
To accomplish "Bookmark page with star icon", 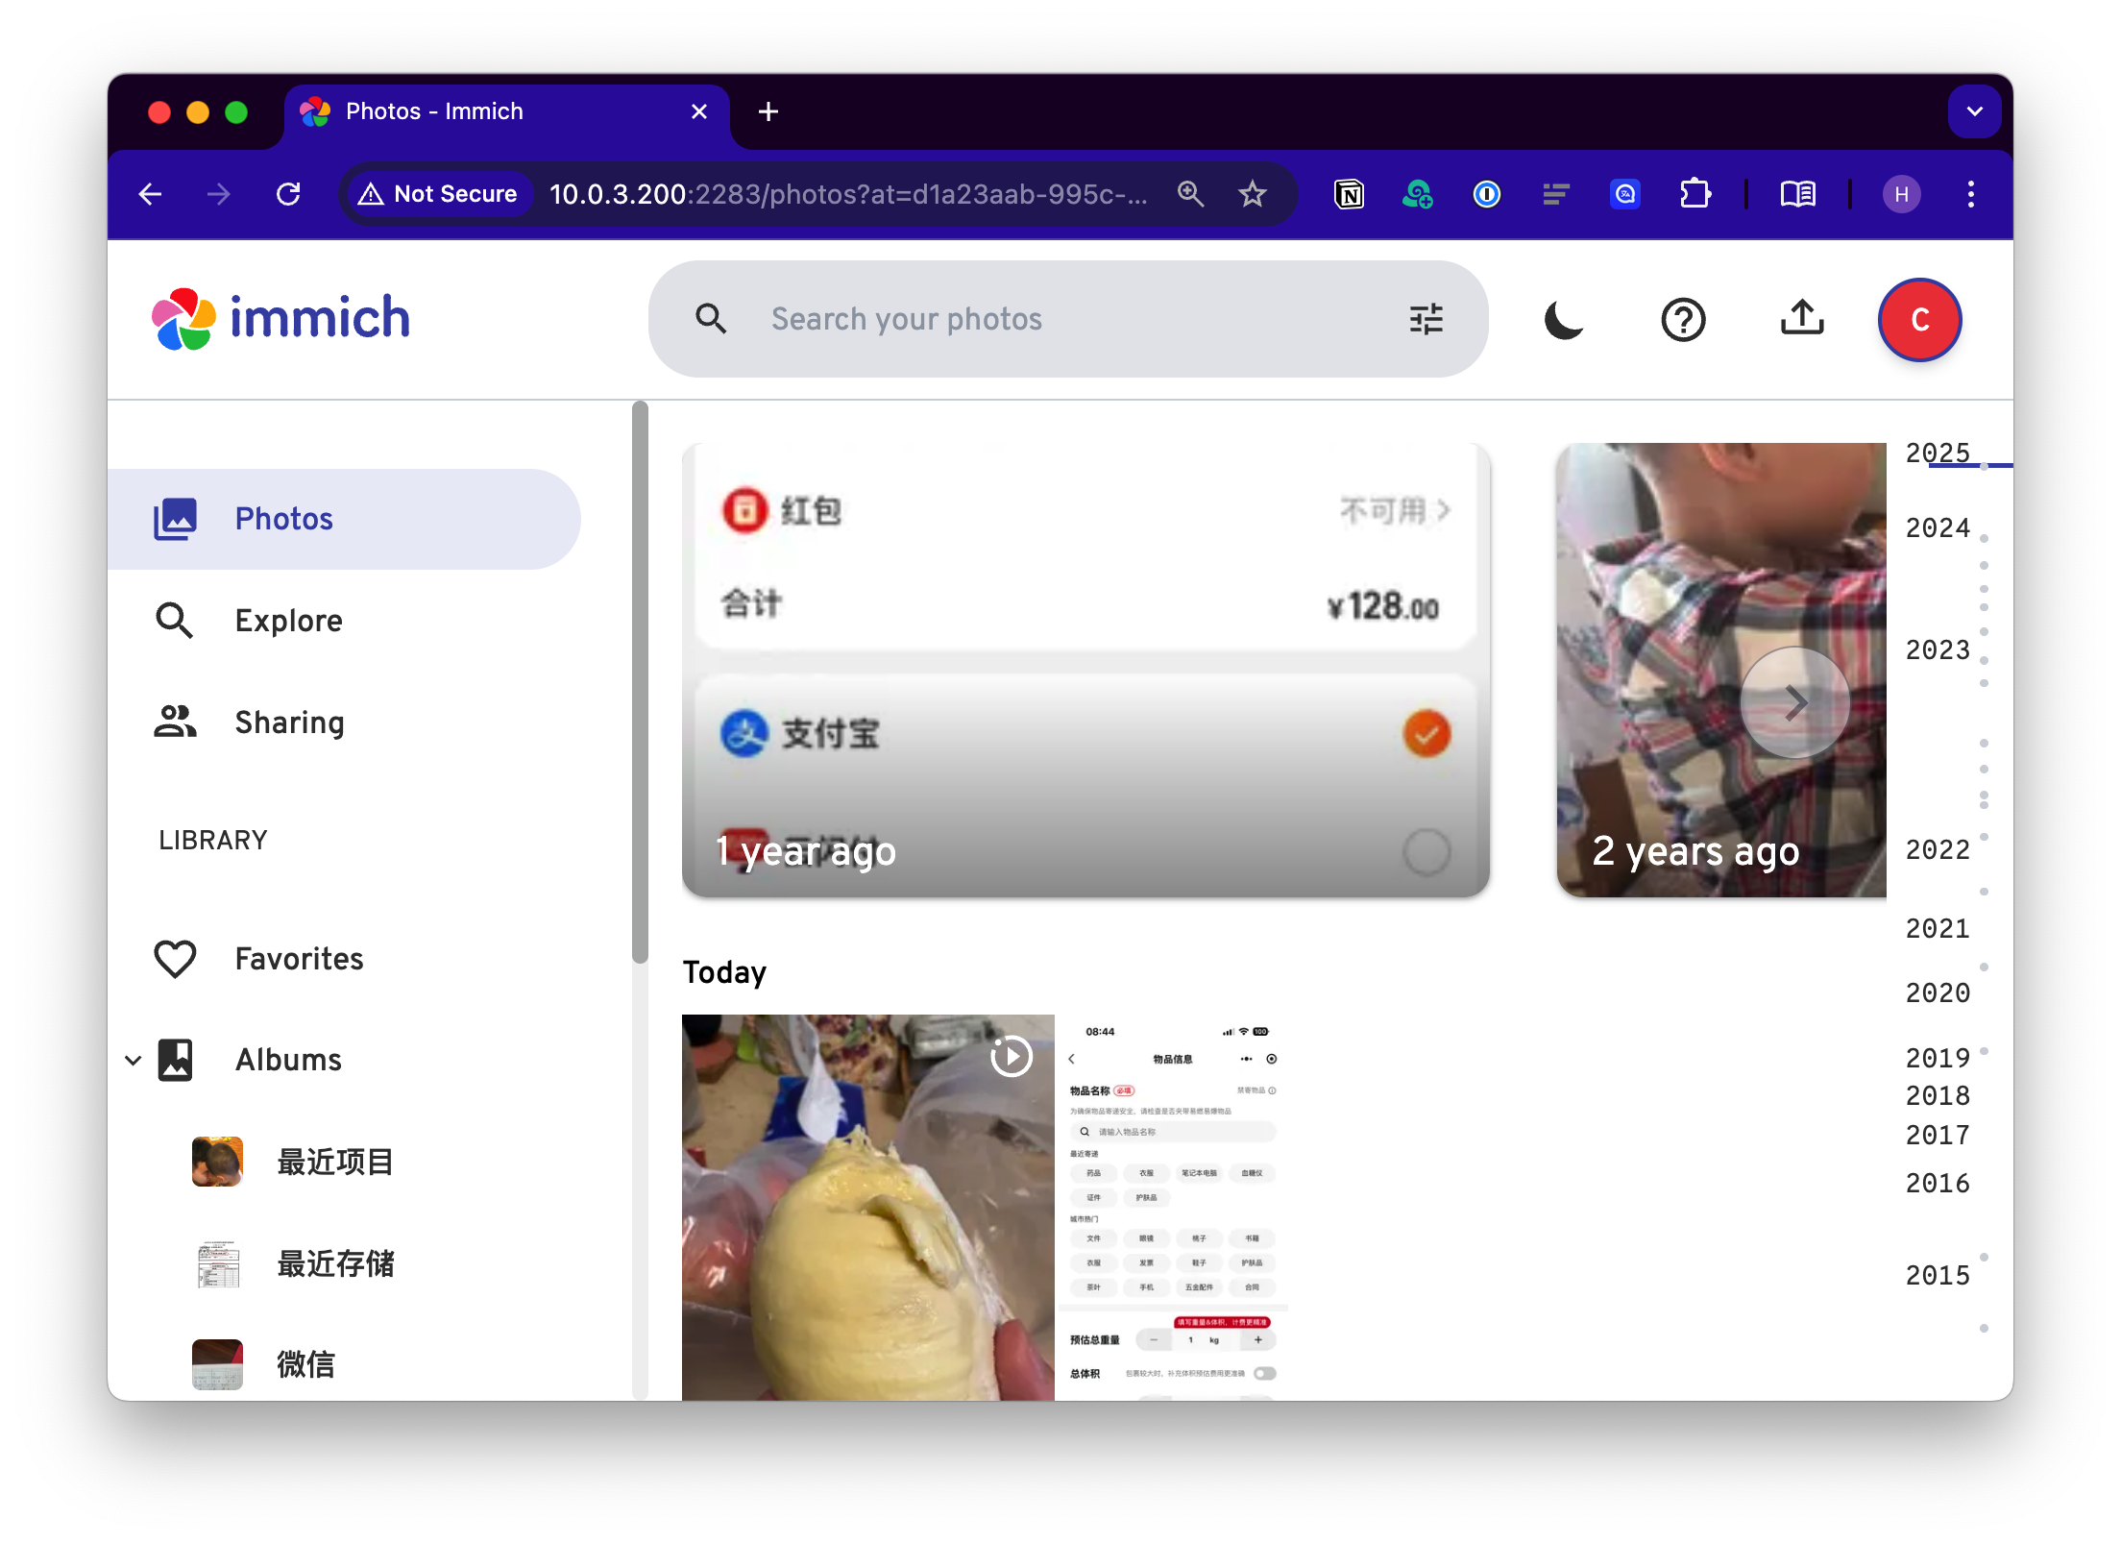I will click(1252, 195).
